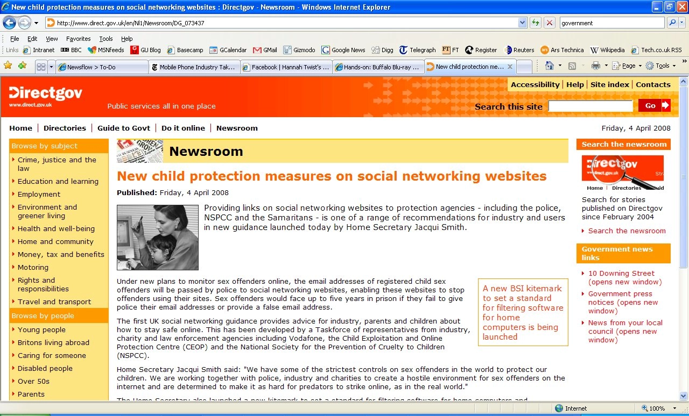Click the address bar URL field

point(281,23)
